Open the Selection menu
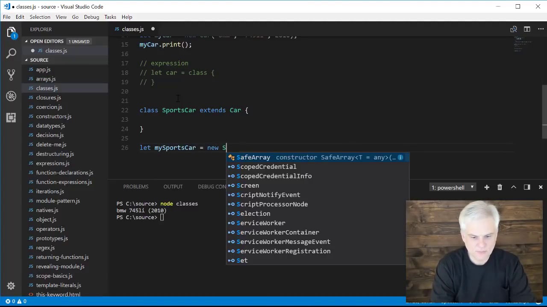547x307 pixels. (x=40, y=17)
